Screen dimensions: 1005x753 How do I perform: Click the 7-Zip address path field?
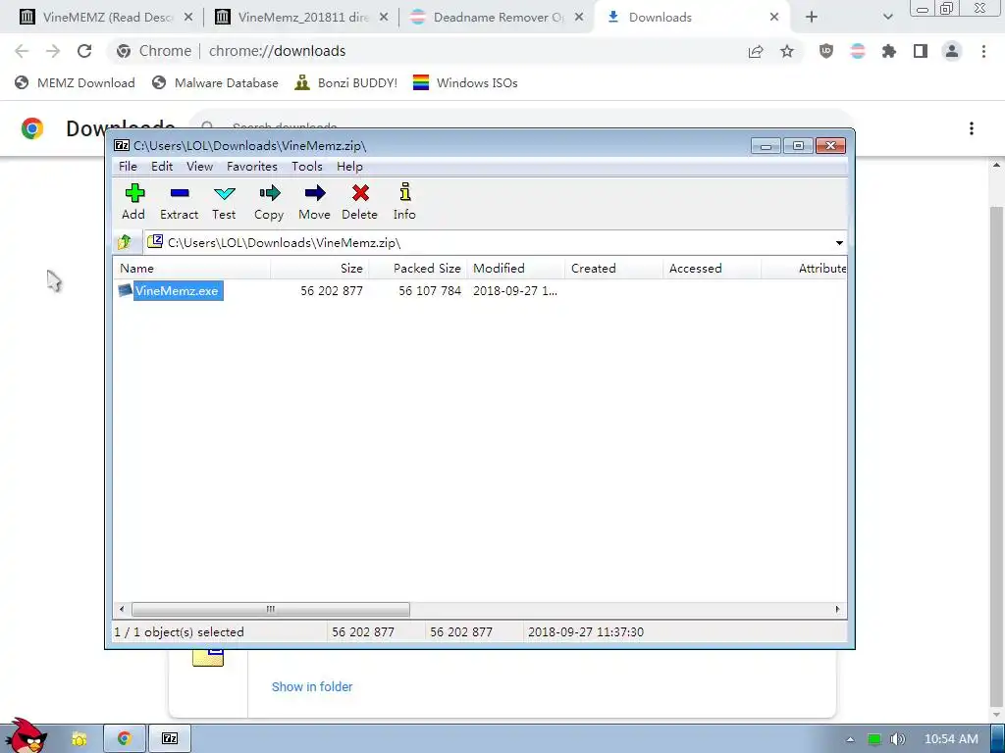[487, 243]
